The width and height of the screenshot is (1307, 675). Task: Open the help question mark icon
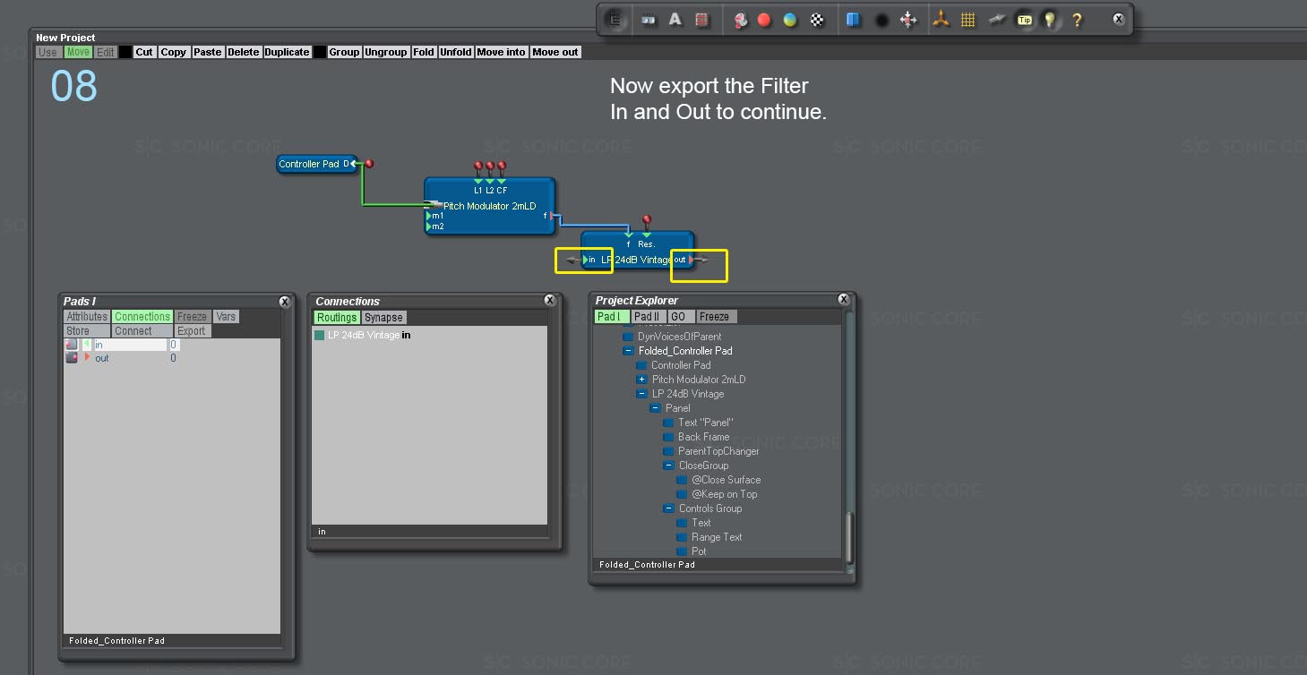click(1077, 19)
